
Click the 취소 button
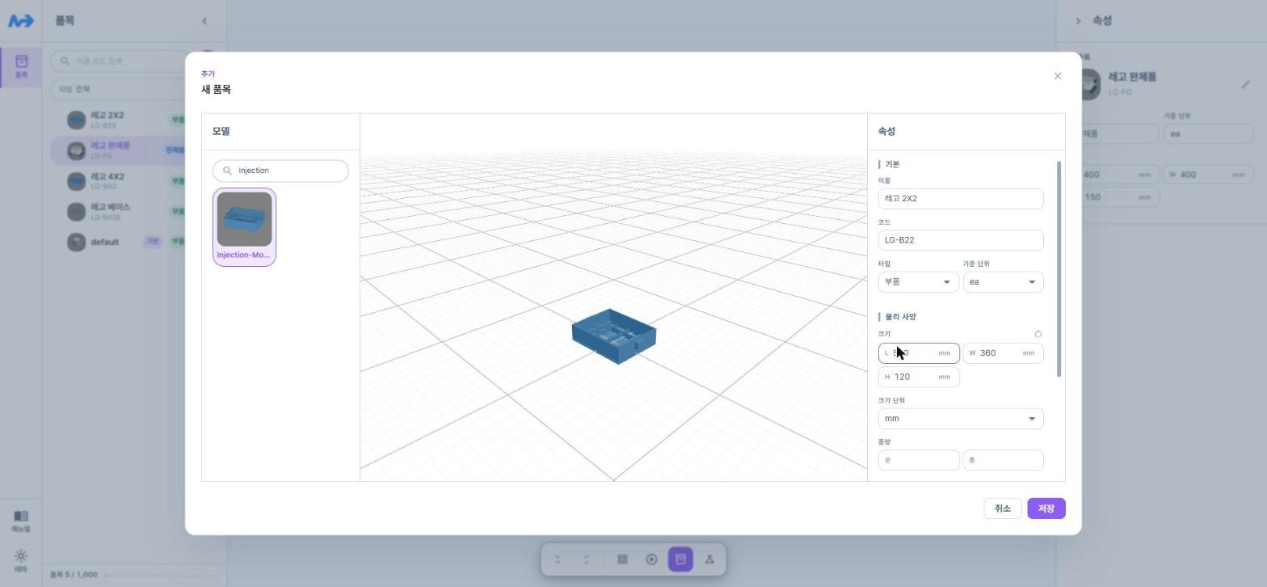[1003, 509]
